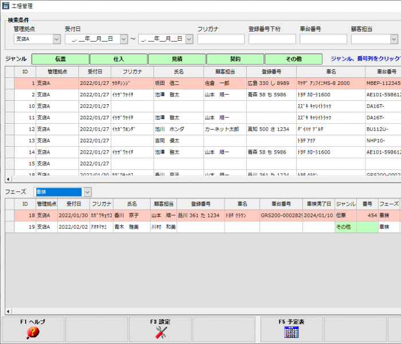The height and width of the screenshot is (344, 401).
Task: Click row selector for ID 10
Action: point(10,106)
